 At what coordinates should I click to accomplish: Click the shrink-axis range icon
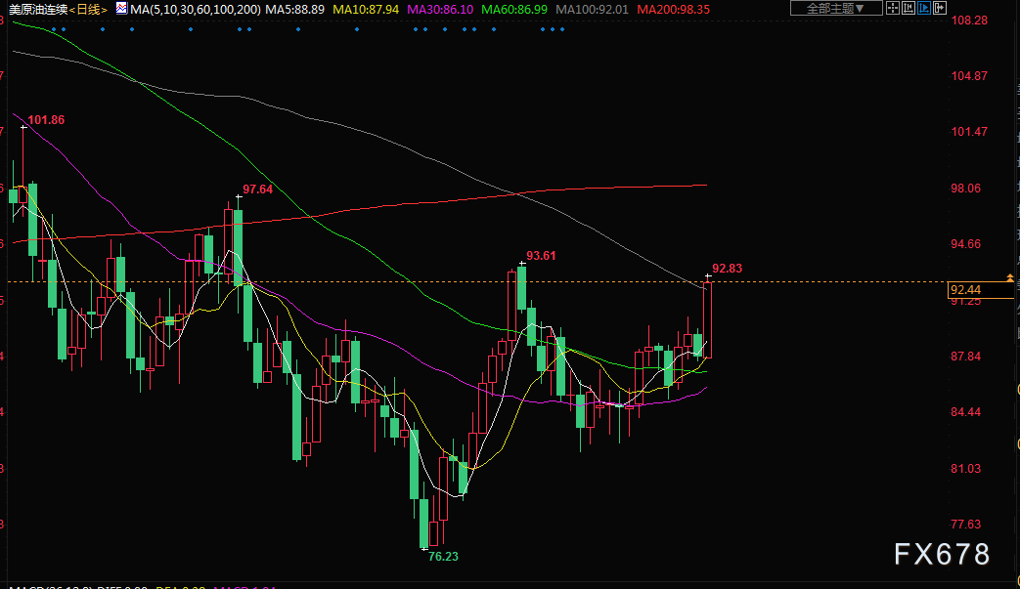pyautogui.click(x=909, y=9)
